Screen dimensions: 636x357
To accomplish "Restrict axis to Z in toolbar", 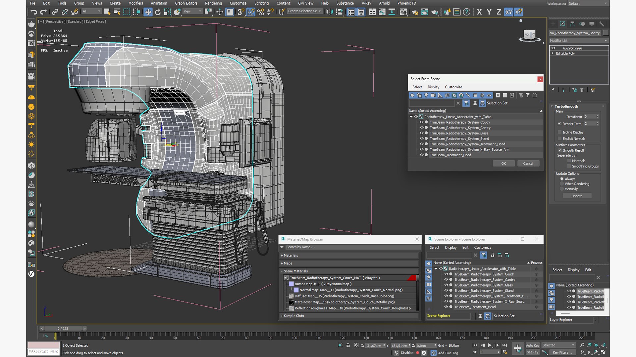I will pyautogui.click(x=499, y=12).
